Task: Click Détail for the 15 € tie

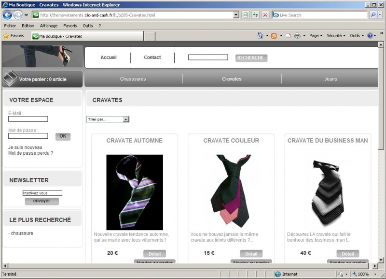Action: point(251,254)
